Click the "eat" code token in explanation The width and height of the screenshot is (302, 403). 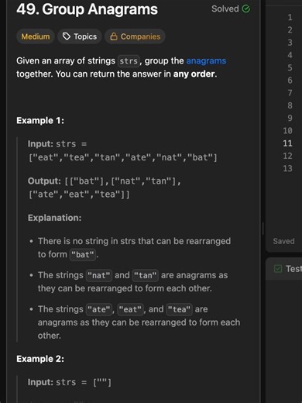pyautogui.click(x=130, y=309)
